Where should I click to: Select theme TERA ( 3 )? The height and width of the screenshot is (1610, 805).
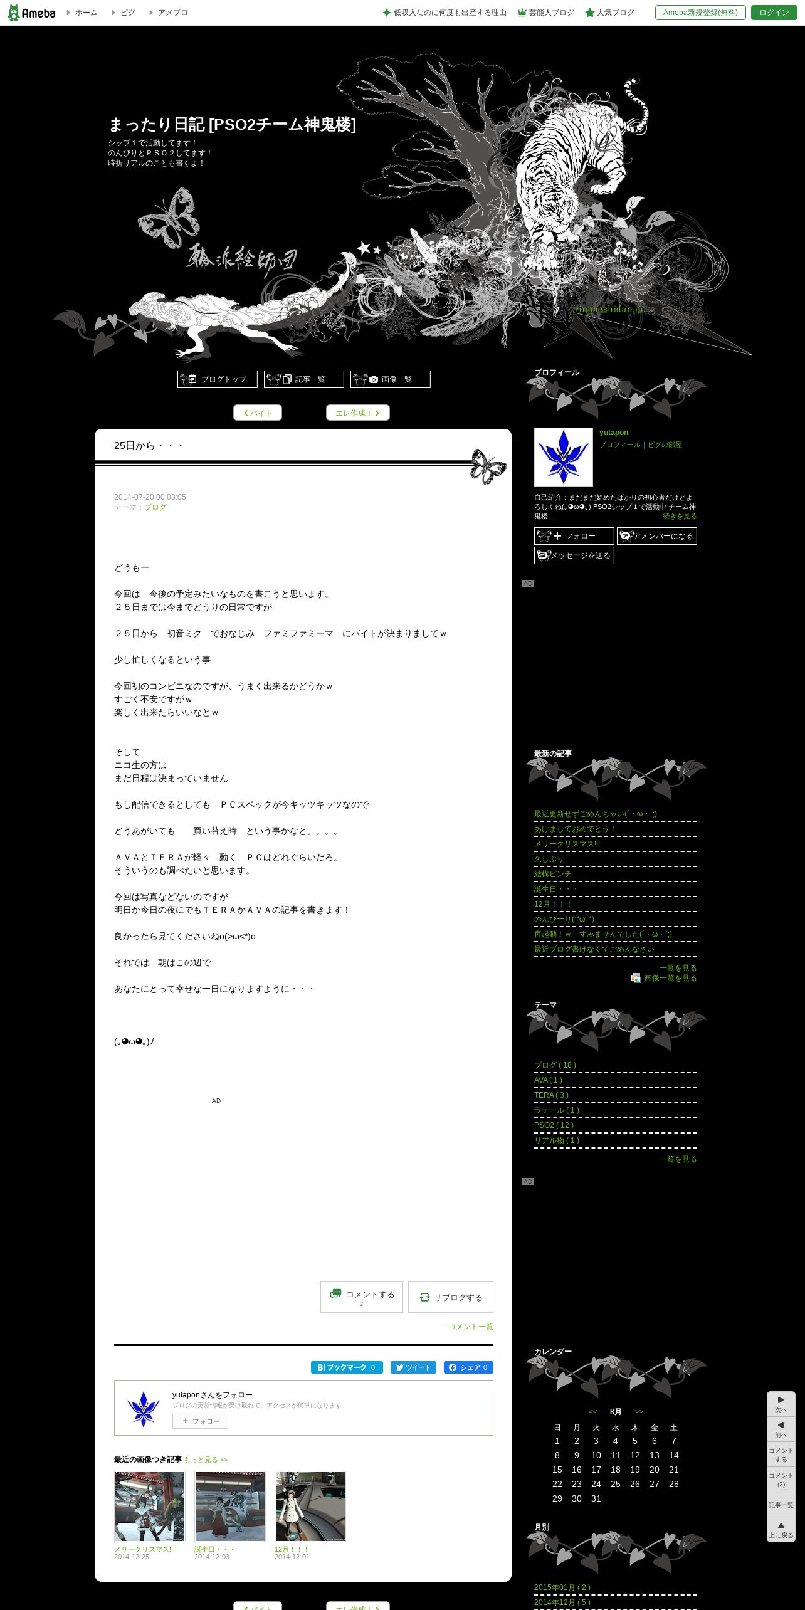[551, 1095]
